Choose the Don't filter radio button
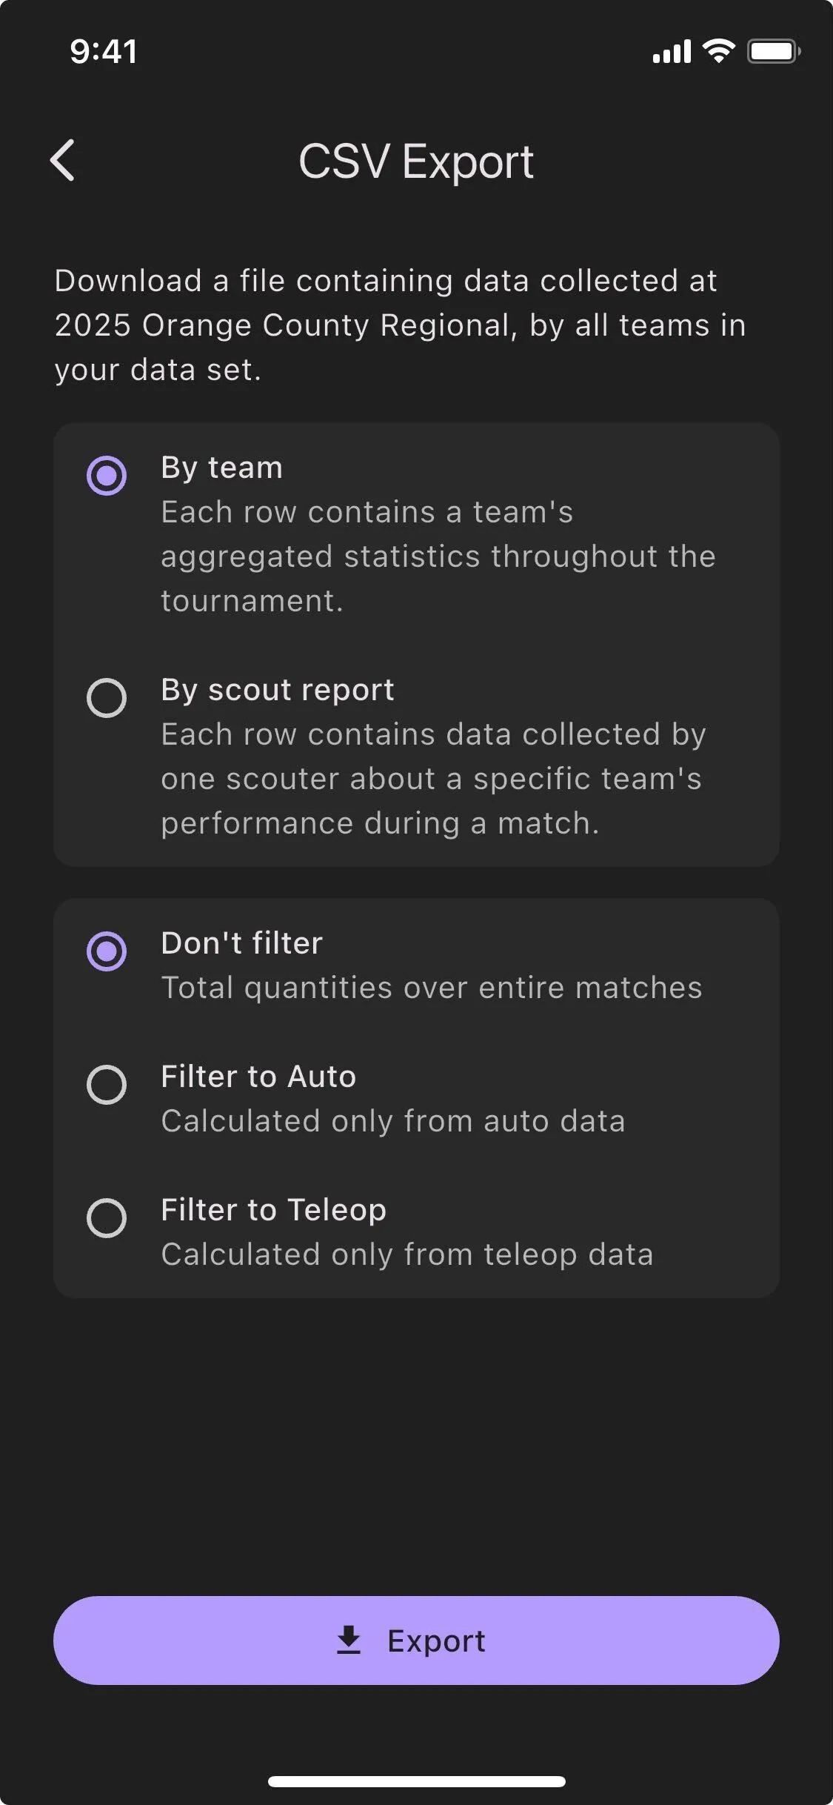This screenshot has width=833, height=1805. tap(107, 951)
